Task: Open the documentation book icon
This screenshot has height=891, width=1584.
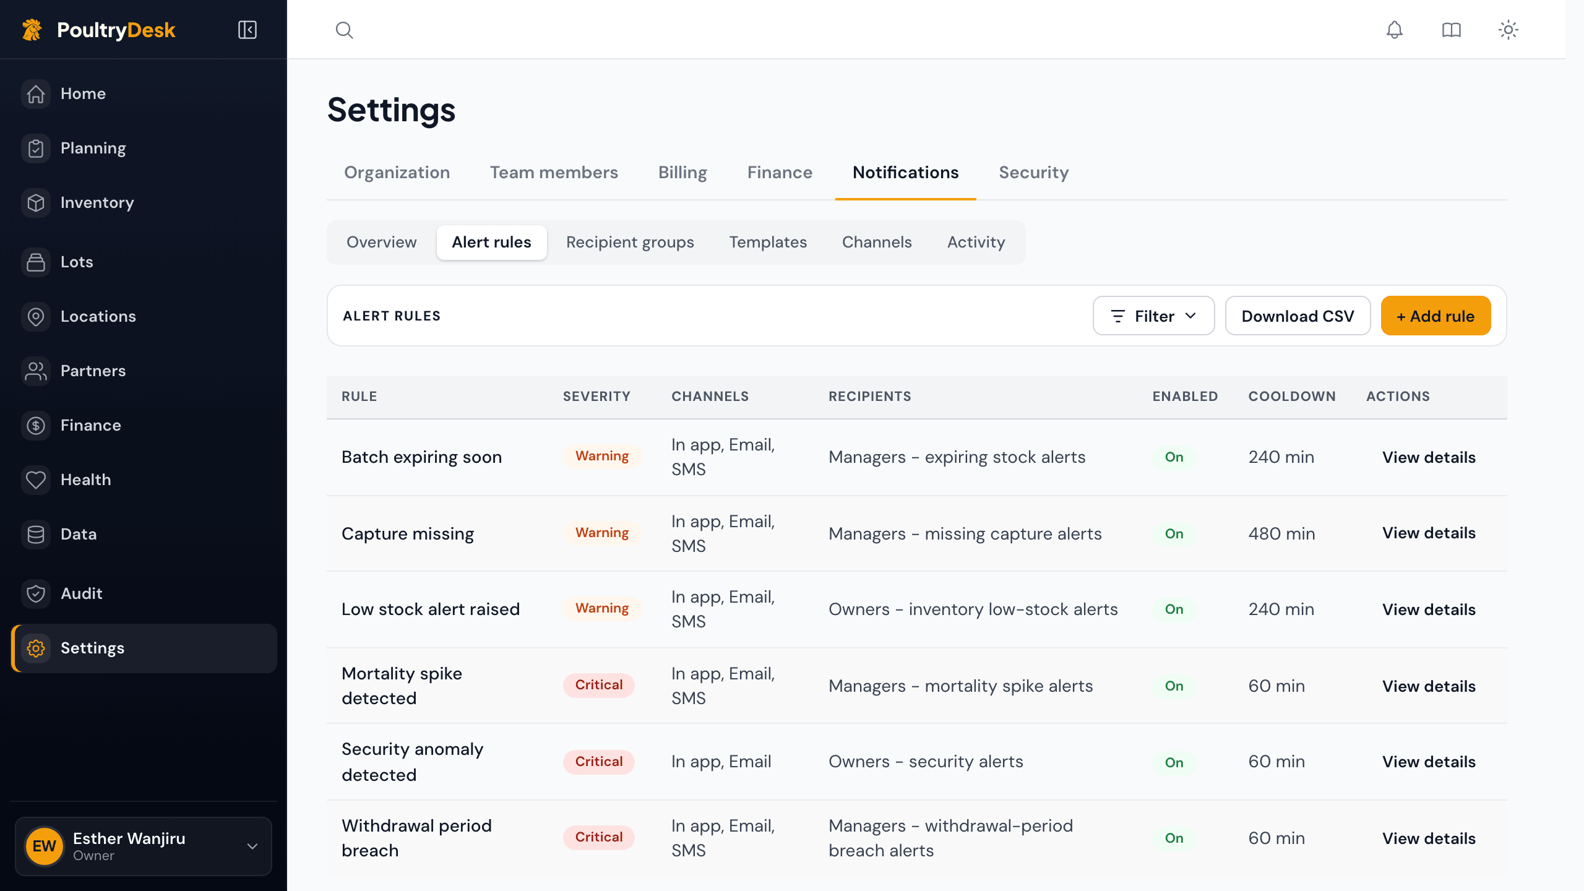Action: (x=1451, y=30)
